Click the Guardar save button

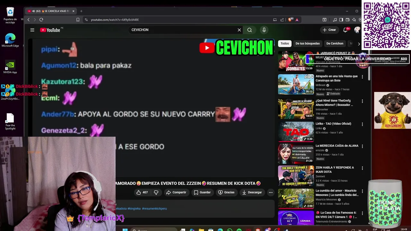[x=202, y=193]
